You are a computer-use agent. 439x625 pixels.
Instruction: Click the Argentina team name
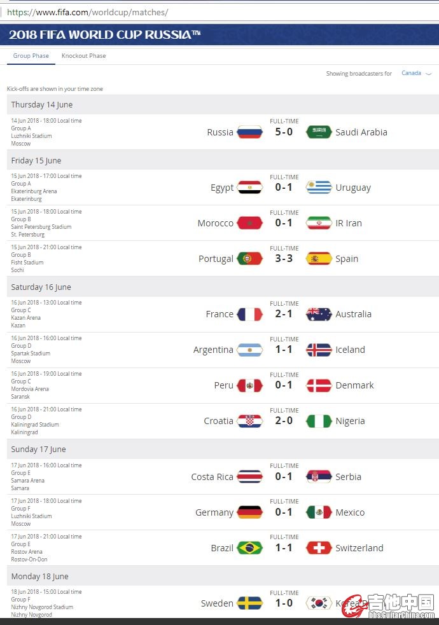(213, 350)
